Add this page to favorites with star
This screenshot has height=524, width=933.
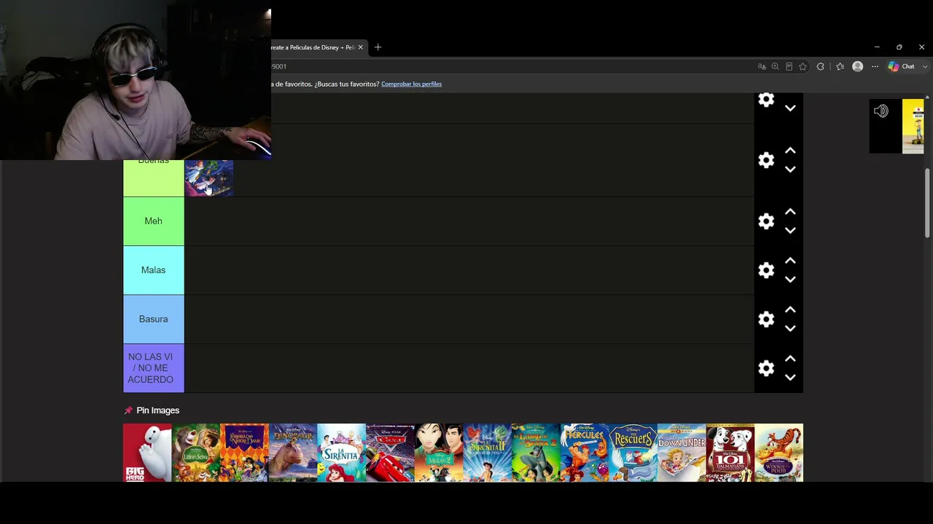[803, 66]
